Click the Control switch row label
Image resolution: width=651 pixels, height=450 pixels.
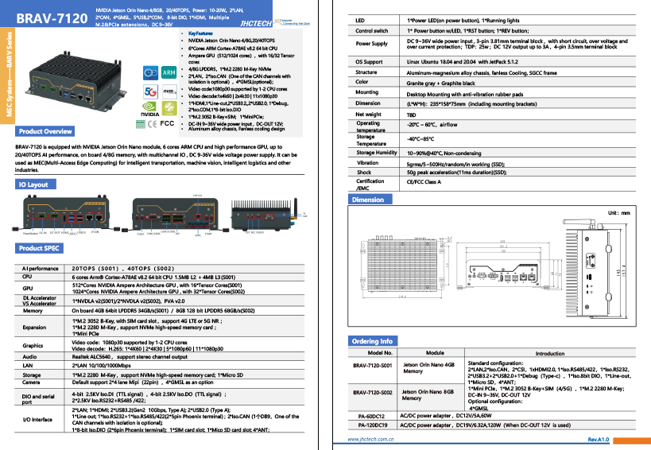click(371, 31)
